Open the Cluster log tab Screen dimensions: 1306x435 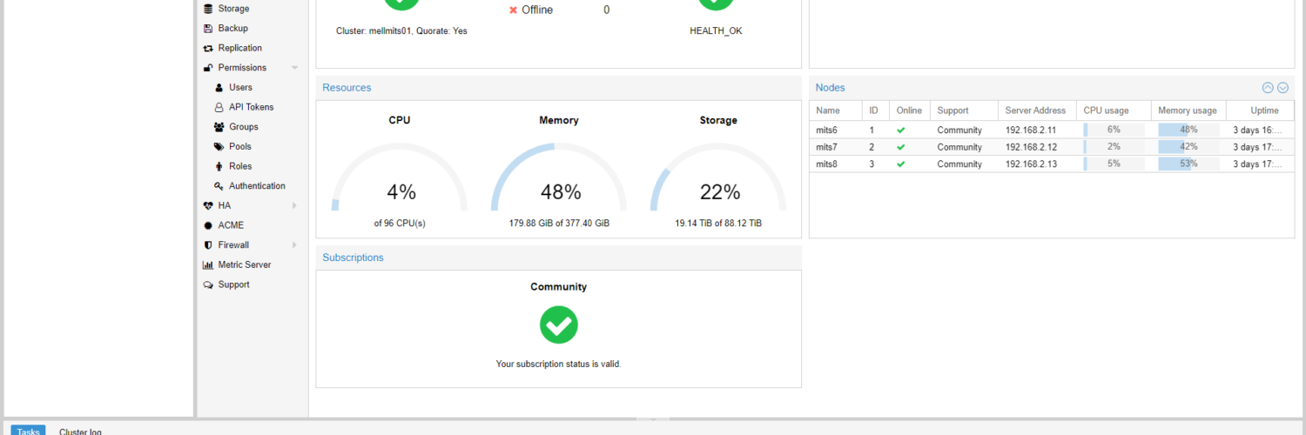[80, 431]
